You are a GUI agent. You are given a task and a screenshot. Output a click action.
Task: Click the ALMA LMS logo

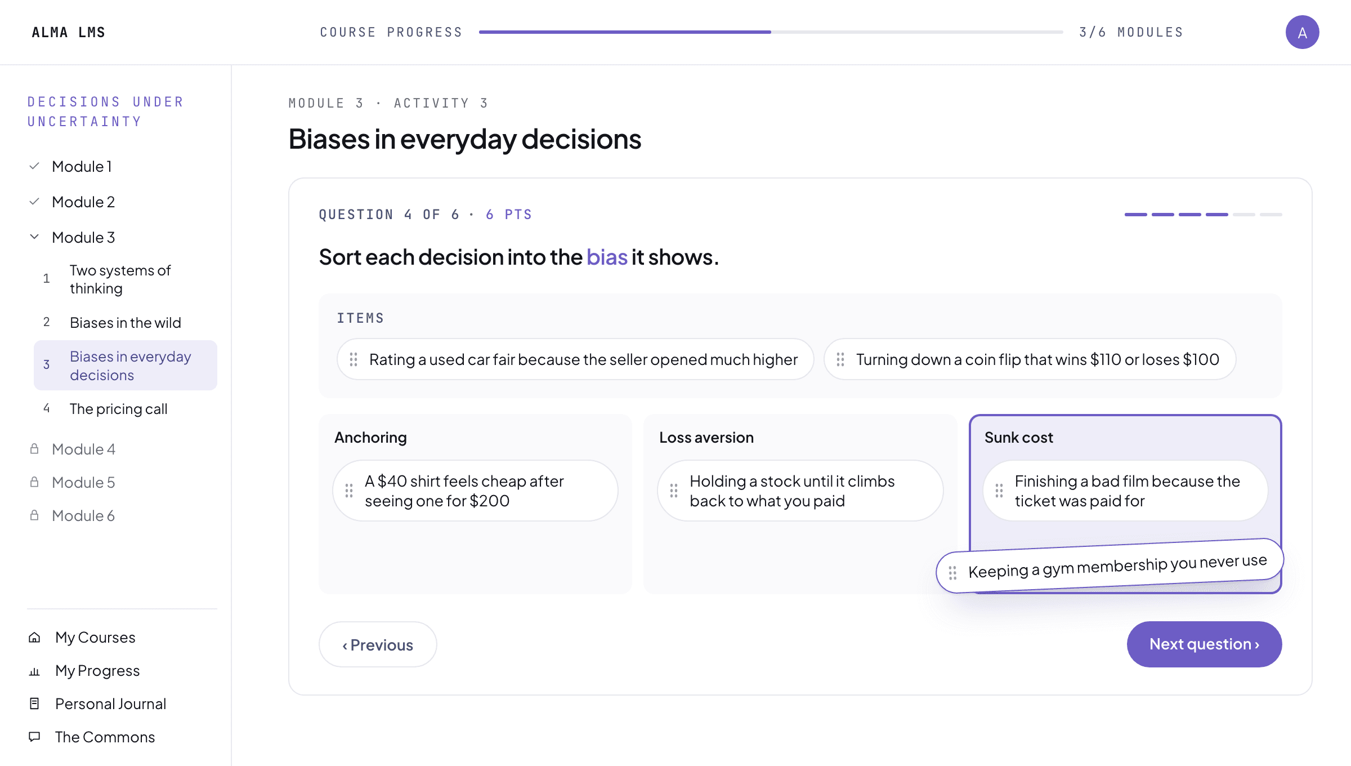point(68,32)
